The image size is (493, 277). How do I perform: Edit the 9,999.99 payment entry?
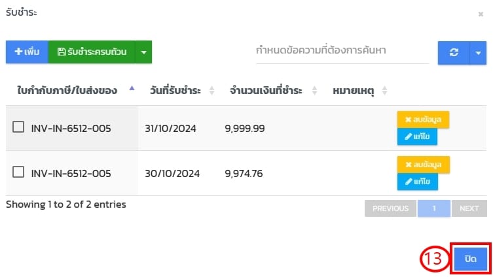(x=417, y=137)
